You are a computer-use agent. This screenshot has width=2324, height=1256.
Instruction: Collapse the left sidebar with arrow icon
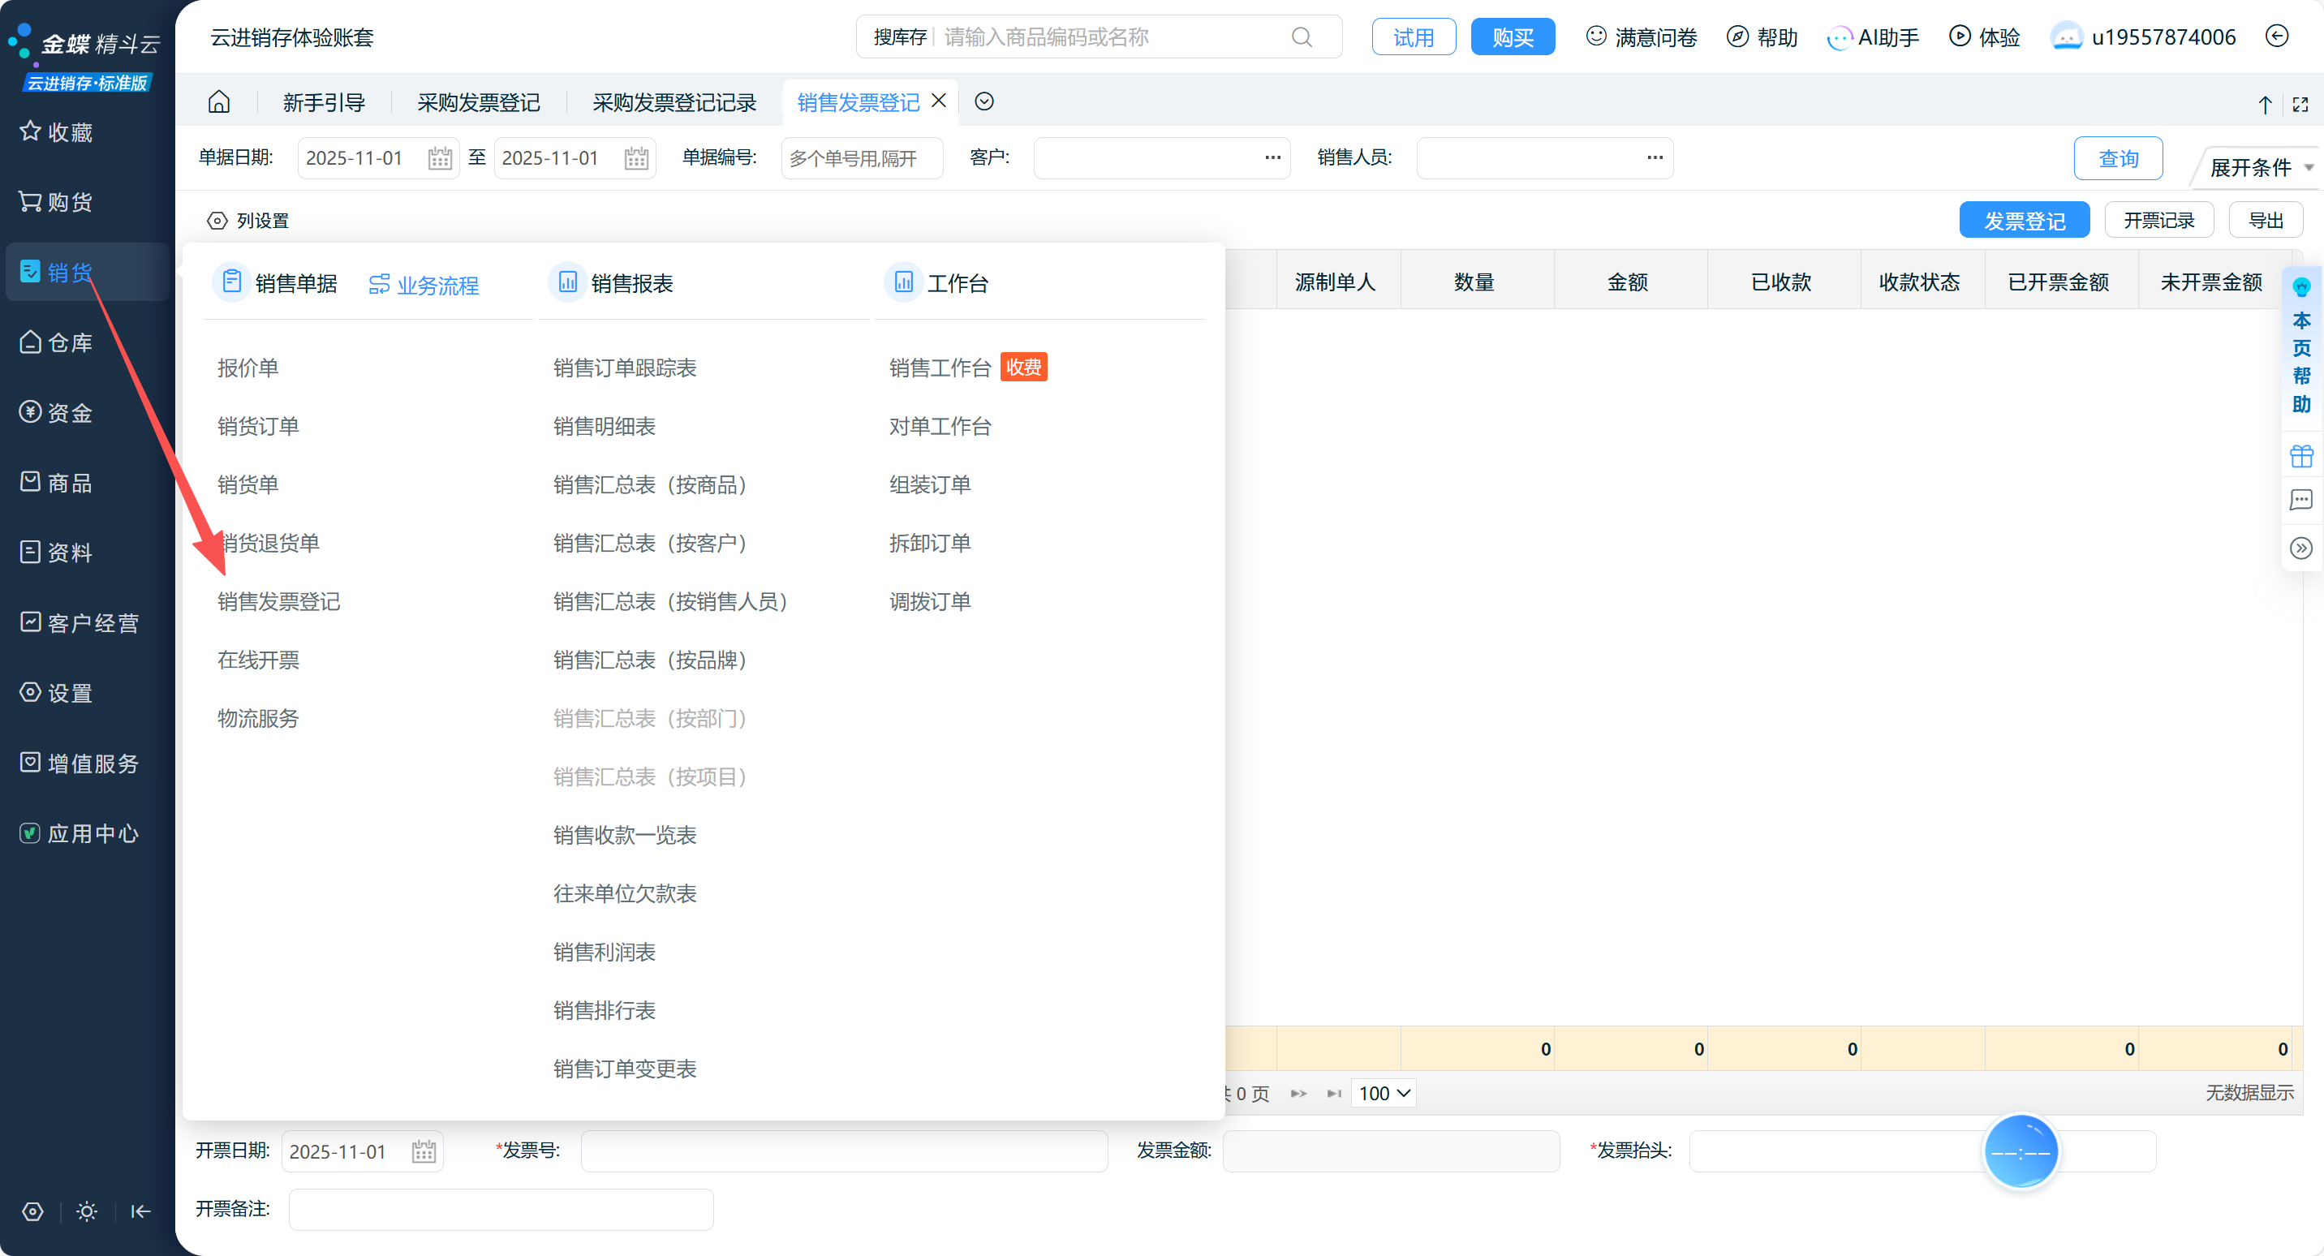[140, 1211]
